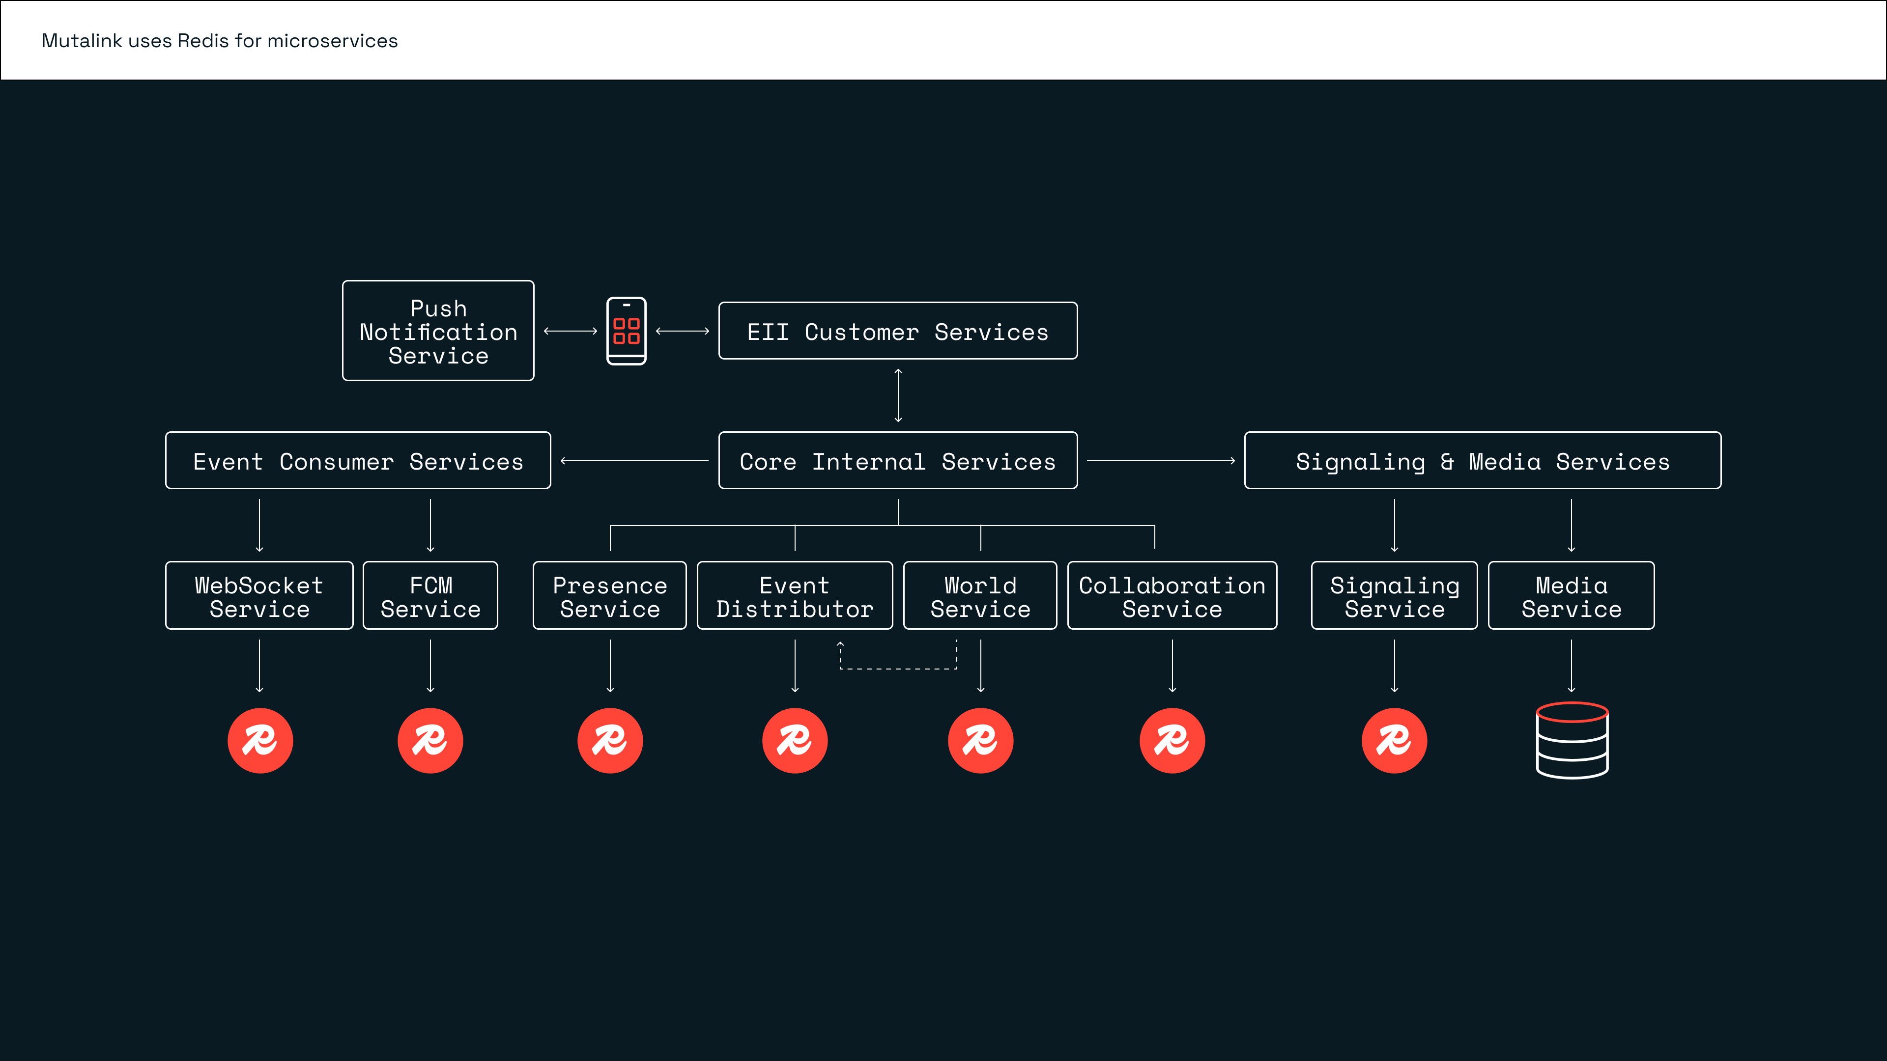The image size is (1887, 1061).
Task: Select the Signaling & Media Services box
Action: pos(1483,461)
